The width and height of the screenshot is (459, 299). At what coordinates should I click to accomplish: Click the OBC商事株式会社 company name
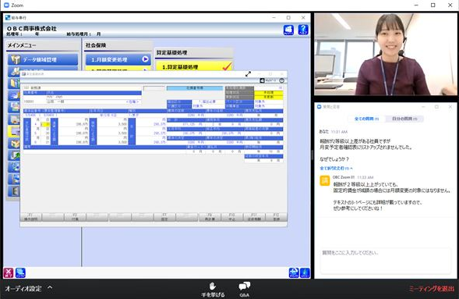tap(31, 28)
